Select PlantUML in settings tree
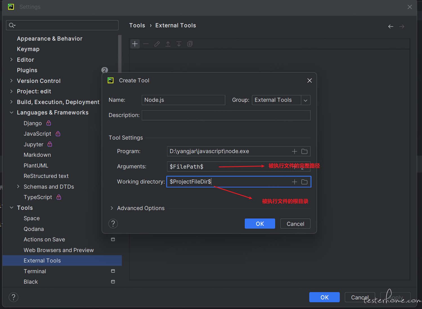The image size is (422, 309). point(36,165)
